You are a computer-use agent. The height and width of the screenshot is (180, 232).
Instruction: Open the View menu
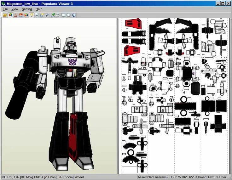click(x=15, y=9)
